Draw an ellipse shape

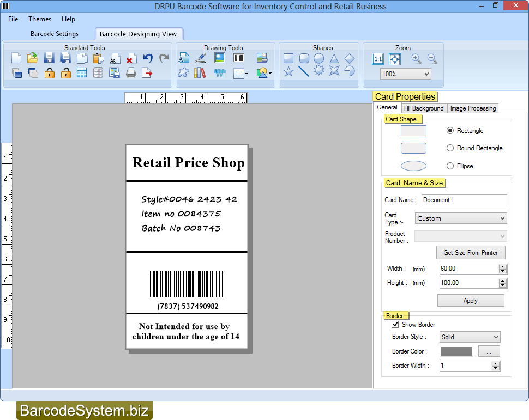(319, 58)
